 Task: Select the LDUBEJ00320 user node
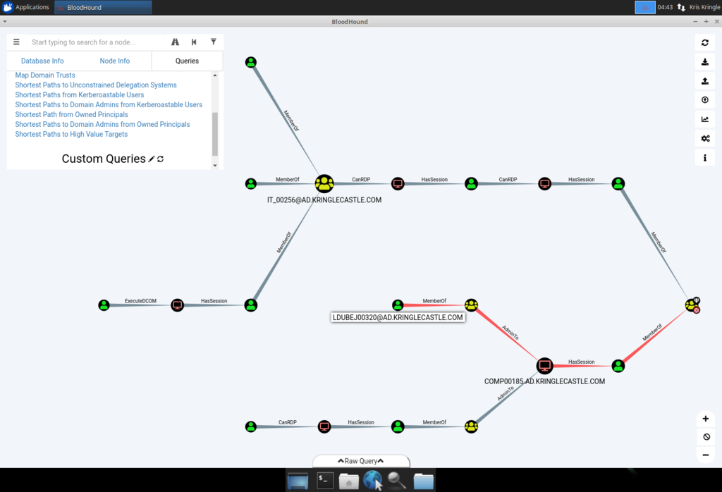coord(398,305)
